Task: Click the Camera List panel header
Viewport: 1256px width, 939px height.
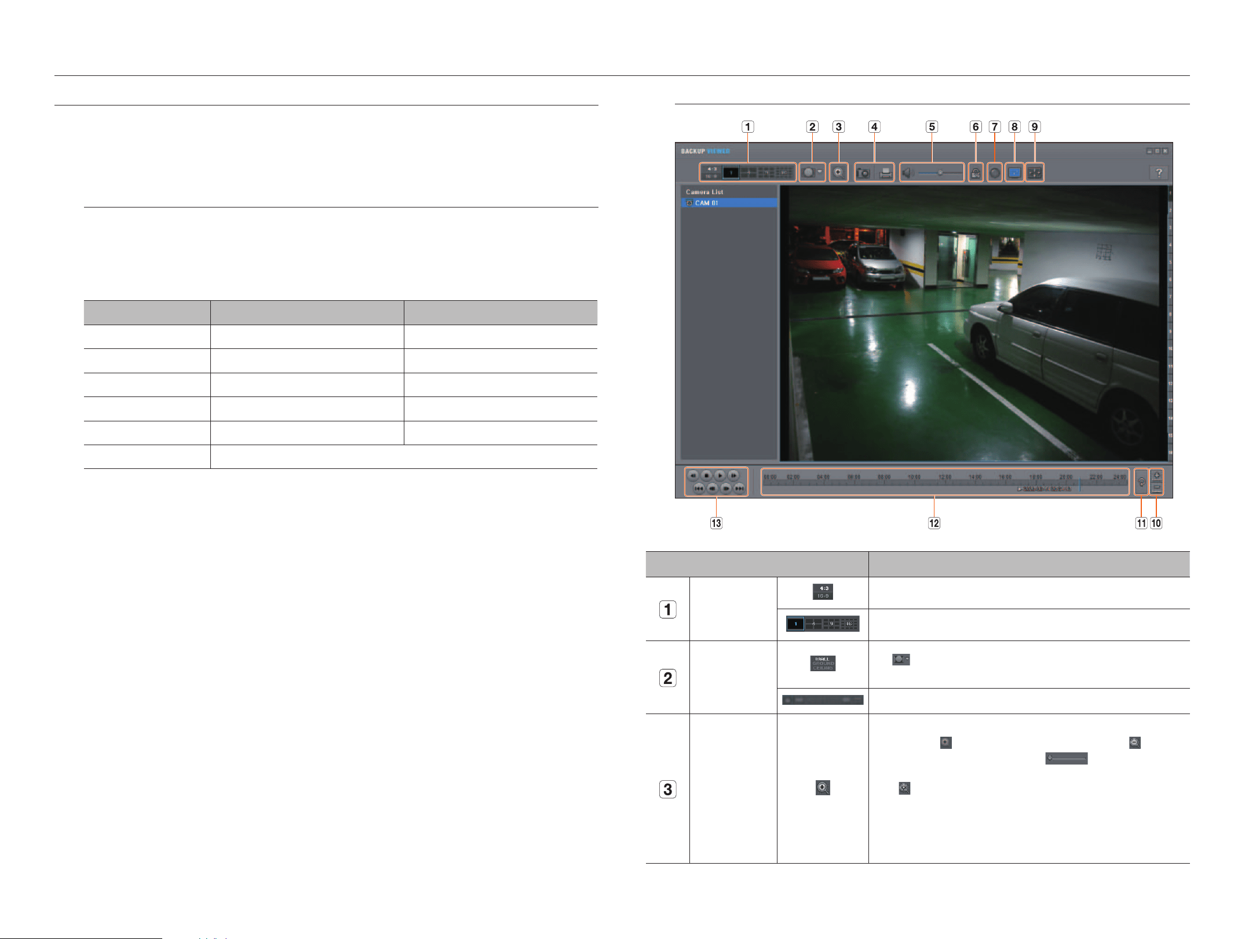Action: tap(704, 192)
